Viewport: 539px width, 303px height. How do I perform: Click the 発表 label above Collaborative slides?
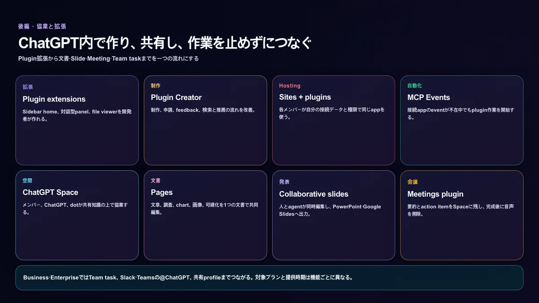pyautogui.click(x=284, y=182)
